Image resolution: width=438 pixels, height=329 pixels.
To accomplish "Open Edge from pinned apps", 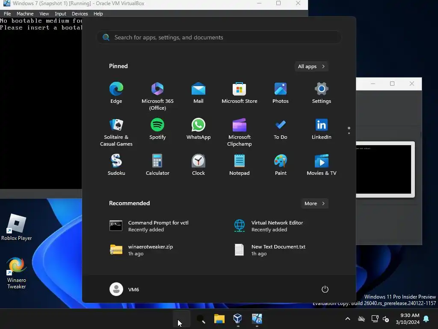I will (116, 93).
